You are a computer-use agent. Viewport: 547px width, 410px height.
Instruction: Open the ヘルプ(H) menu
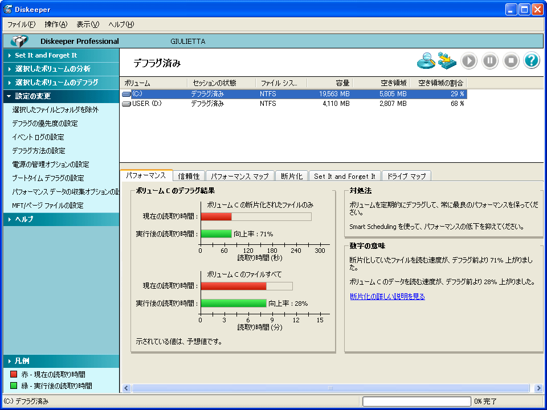click(121, 24)
